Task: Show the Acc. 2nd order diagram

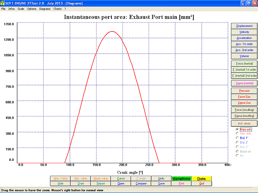Action: pyautogui.click(x=244, y=50)
